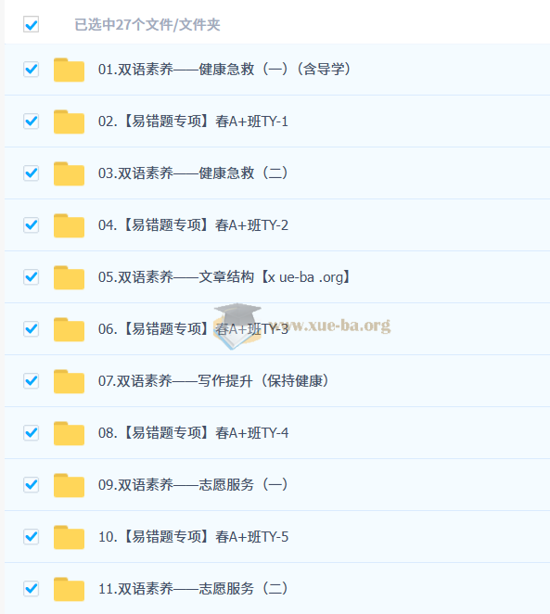The height and width of the screenshot is (614, 550).
Task: Click folder icon beside 03.双语素养——健康急救（二）
Action: (x=69, y=173)
